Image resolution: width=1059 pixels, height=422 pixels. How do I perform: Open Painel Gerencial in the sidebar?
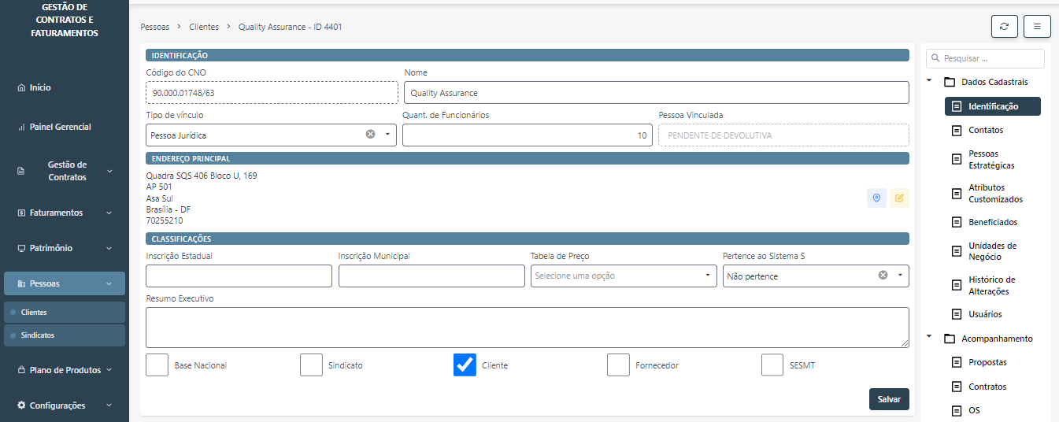pos(60,127)
